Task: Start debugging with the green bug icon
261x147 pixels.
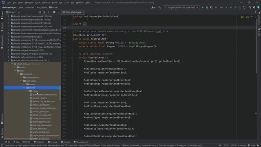Action: point(207,7)
